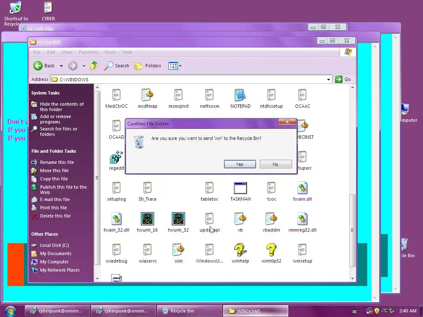Open the Edit menu
This screenshot has height=317, width=423.
click(51, 52)
